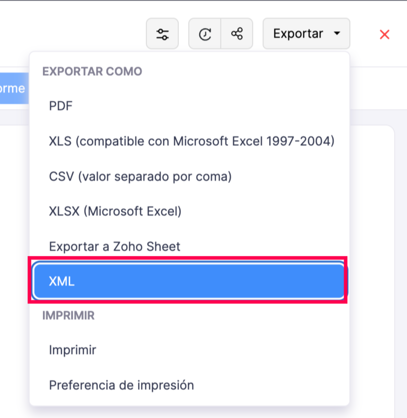This screenshot has height=418, width=407.
Task: Click Imprimir to print the report
Action: pyautogui.click(x=72, y=350)
